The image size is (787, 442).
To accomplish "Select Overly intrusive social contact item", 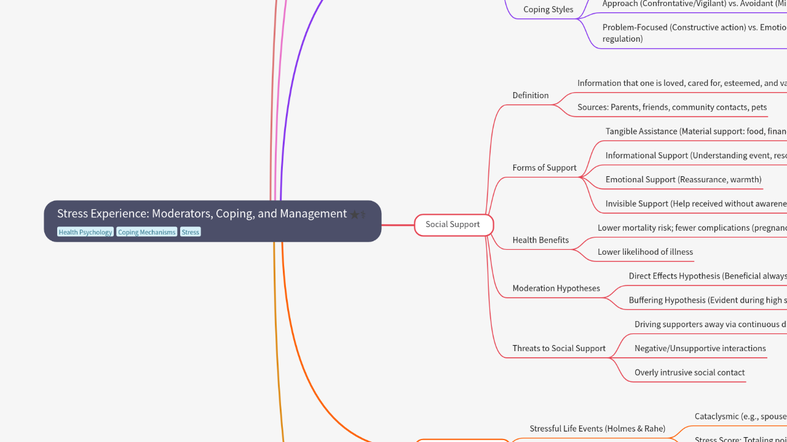I will 689,373.
